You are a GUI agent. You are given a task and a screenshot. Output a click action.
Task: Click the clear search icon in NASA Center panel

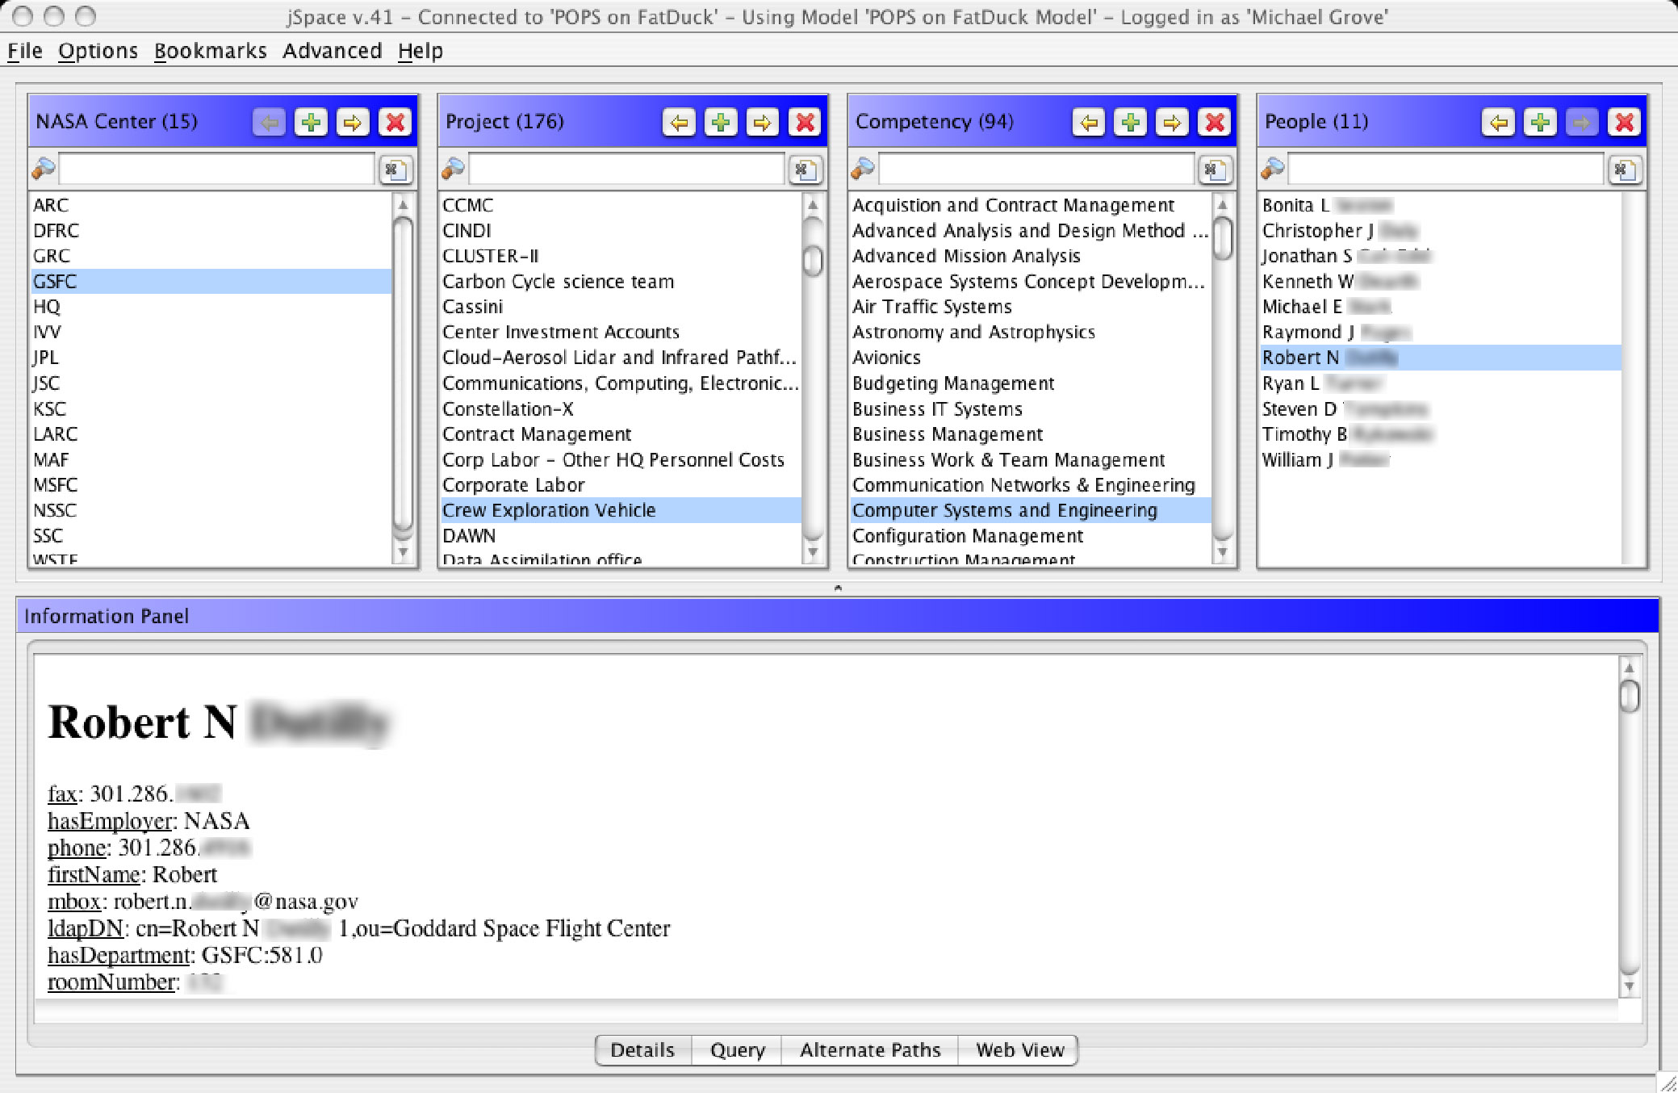pos(395,170)
